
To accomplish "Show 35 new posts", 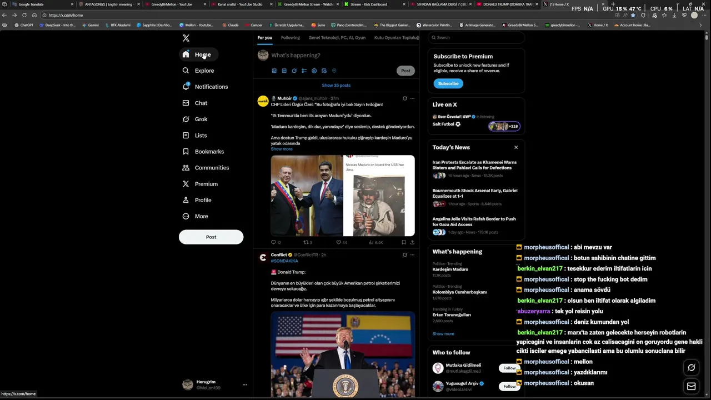I will pos(336,86).
